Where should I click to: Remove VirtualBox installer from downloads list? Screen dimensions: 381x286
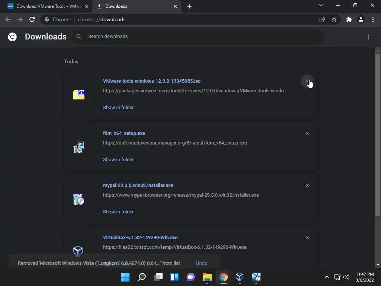tap(307, 238)
